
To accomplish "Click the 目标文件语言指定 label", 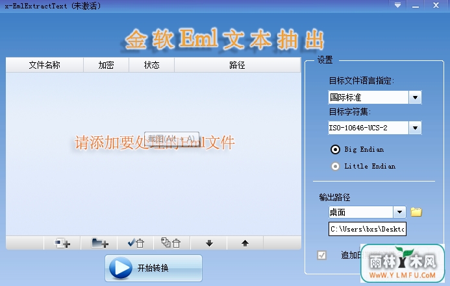I will click(x=361, y=81).
